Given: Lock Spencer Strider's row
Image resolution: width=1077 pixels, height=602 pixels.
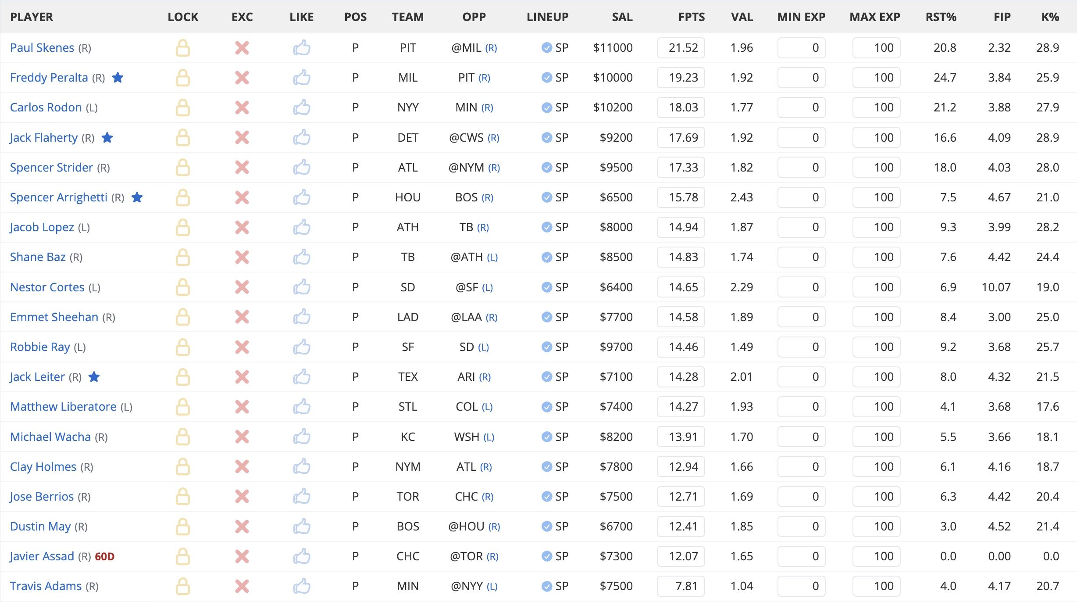Looking at the screenshot, I should (183, 168).
